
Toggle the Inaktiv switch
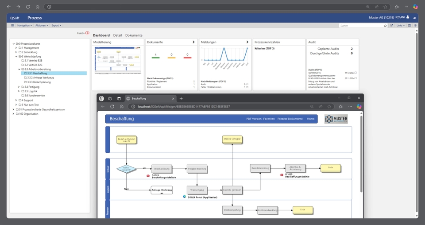coord(87,33)
